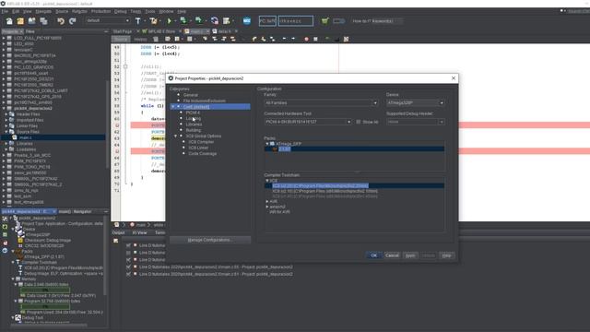Switch to the Output tab

coord(119,233)
